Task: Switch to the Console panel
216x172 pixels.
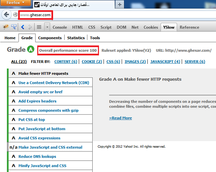Action: click(x=60, y=27)
